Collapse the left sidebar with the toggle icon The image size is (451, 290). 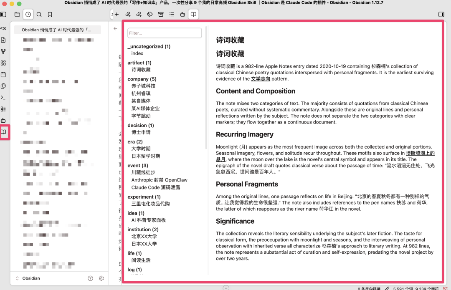click(3, 14)
